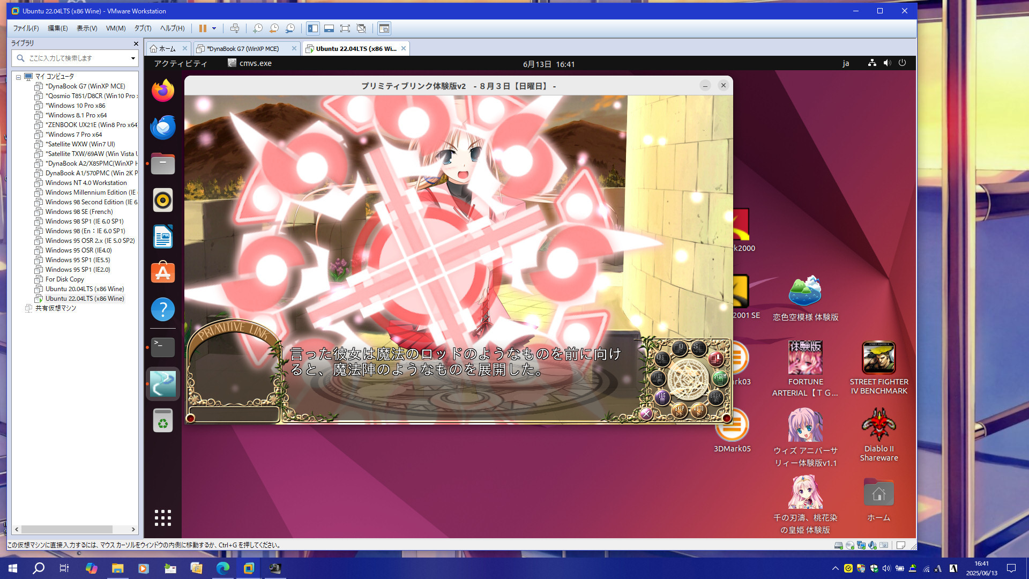The height and width of the screenshot is (579, 1029).
Task: Open the ヘルプ(H) menu
Action: (x=172, y=28)
